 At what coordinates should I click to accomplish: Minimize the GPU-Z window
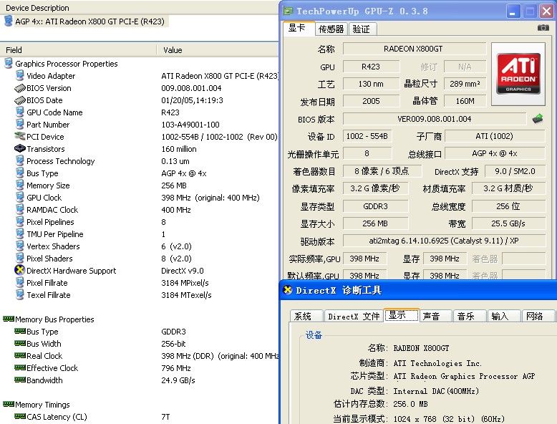tap(513, 11)
